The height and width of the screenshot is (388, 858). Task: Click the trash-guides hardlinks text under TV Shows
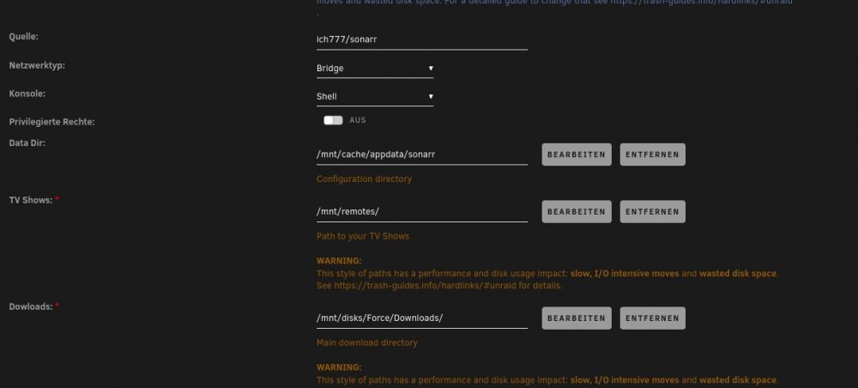[439, 286]
